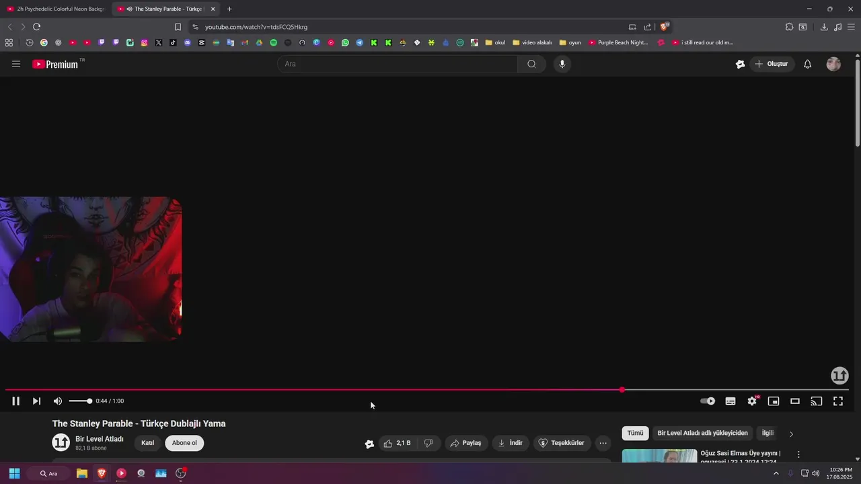Open Brave Shields lion icon
The image size is (861, 484).
point(664,27)
